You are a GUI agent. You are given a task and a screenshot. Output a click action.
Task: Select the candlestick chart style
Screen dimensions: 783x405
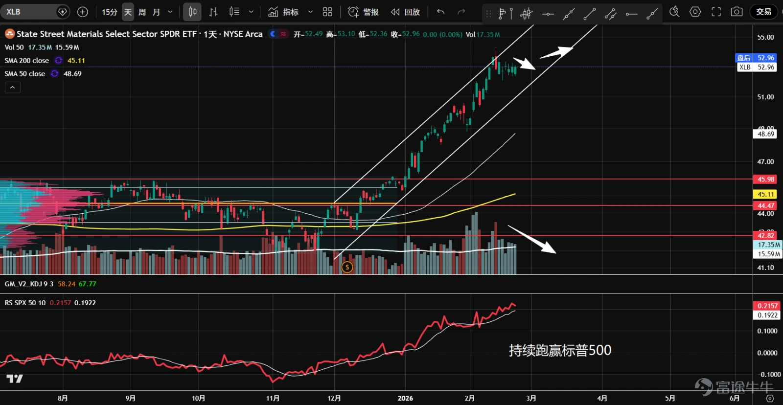(x=192, y=12)
